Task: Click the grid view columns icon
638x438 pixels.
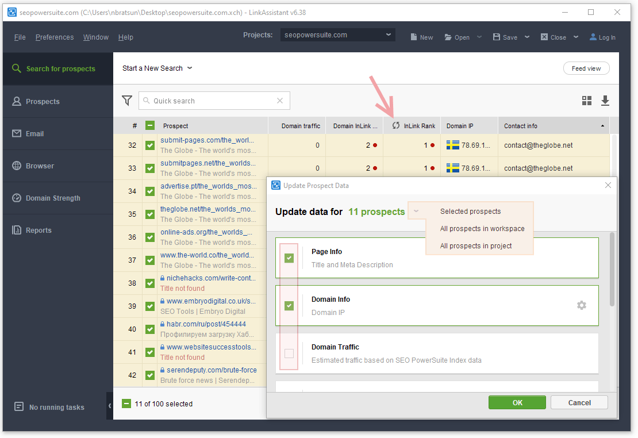Action: click(586, 101)
